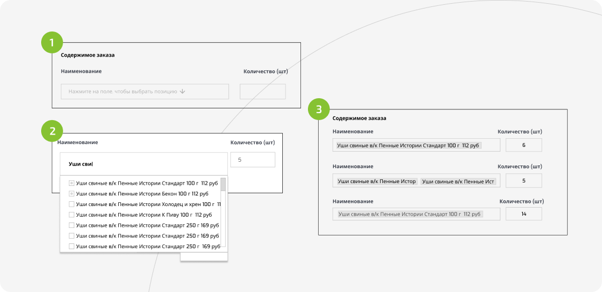The image size is (602, 292).
Task: Select the Стандарт 100 г tag beside quantity 6
Action: (x=409, y=146)
